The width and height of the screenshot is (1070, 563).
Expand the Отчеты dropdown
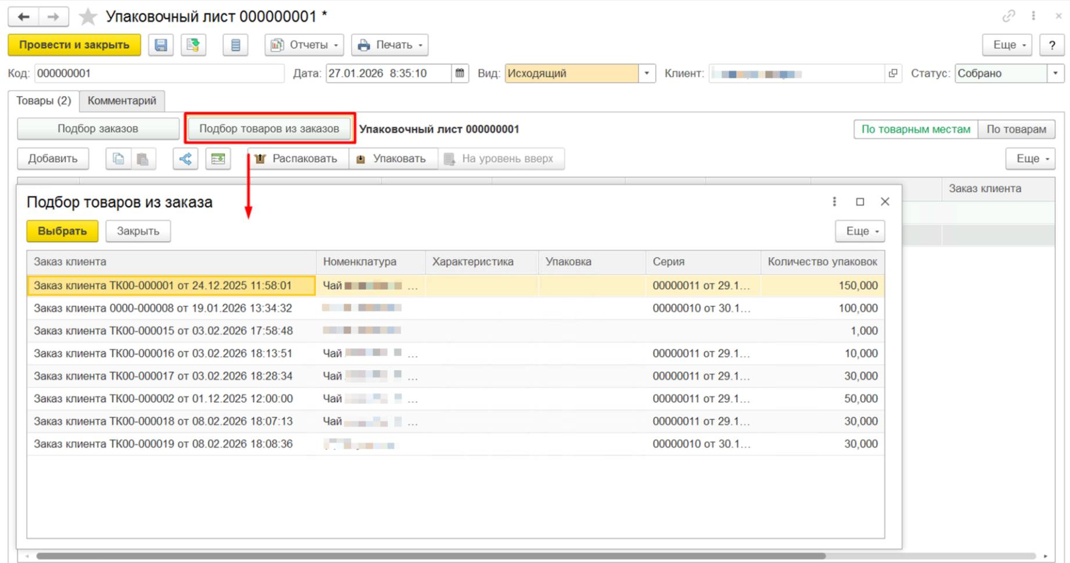coord(304,45)
